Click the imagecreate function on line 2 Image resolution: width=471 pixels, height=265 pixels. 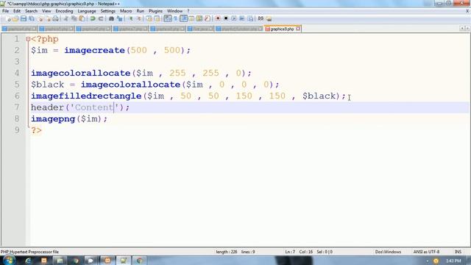pos(94,50)
